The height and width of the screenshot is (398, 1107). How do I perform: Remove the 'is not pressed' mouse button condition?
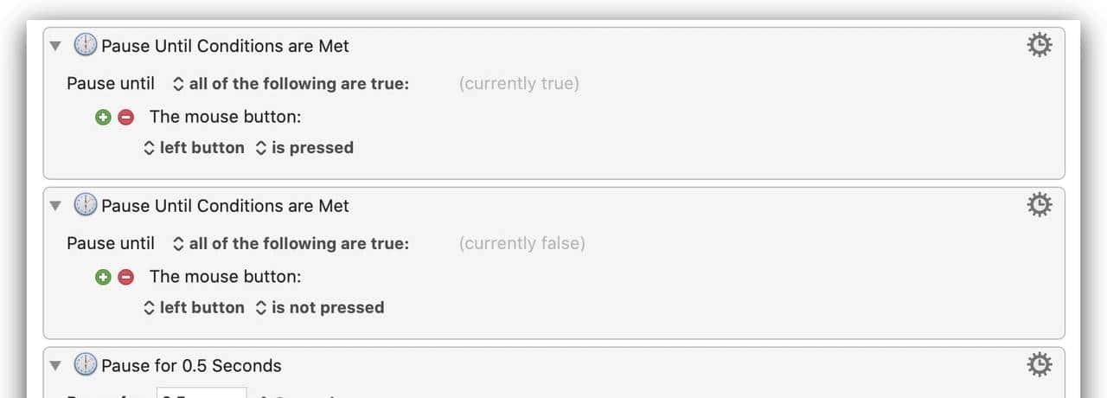pyautogui.click(x=126, y=277)
